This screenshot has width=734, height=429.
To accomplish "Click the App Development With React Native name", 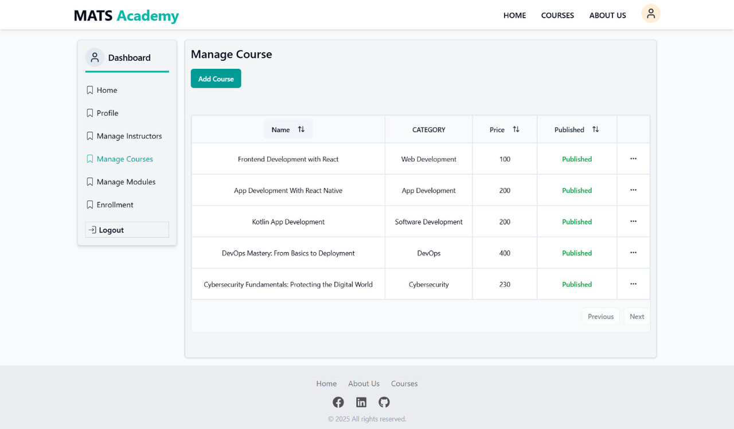I will 288,191.
